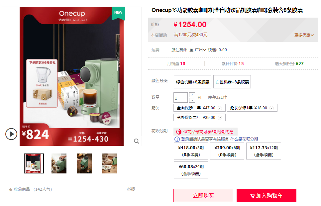Play the product video on main image
Image resolution: width=321 pixels, height=206 pixels.
point(11,134)
